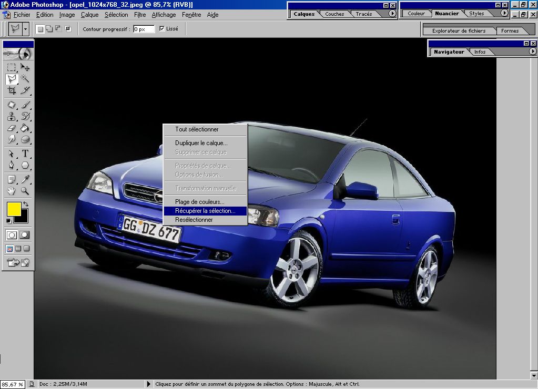This screenshot has width=538, height=389.
Task: Select the Smudge finger tool
Action: coord(12,140)
